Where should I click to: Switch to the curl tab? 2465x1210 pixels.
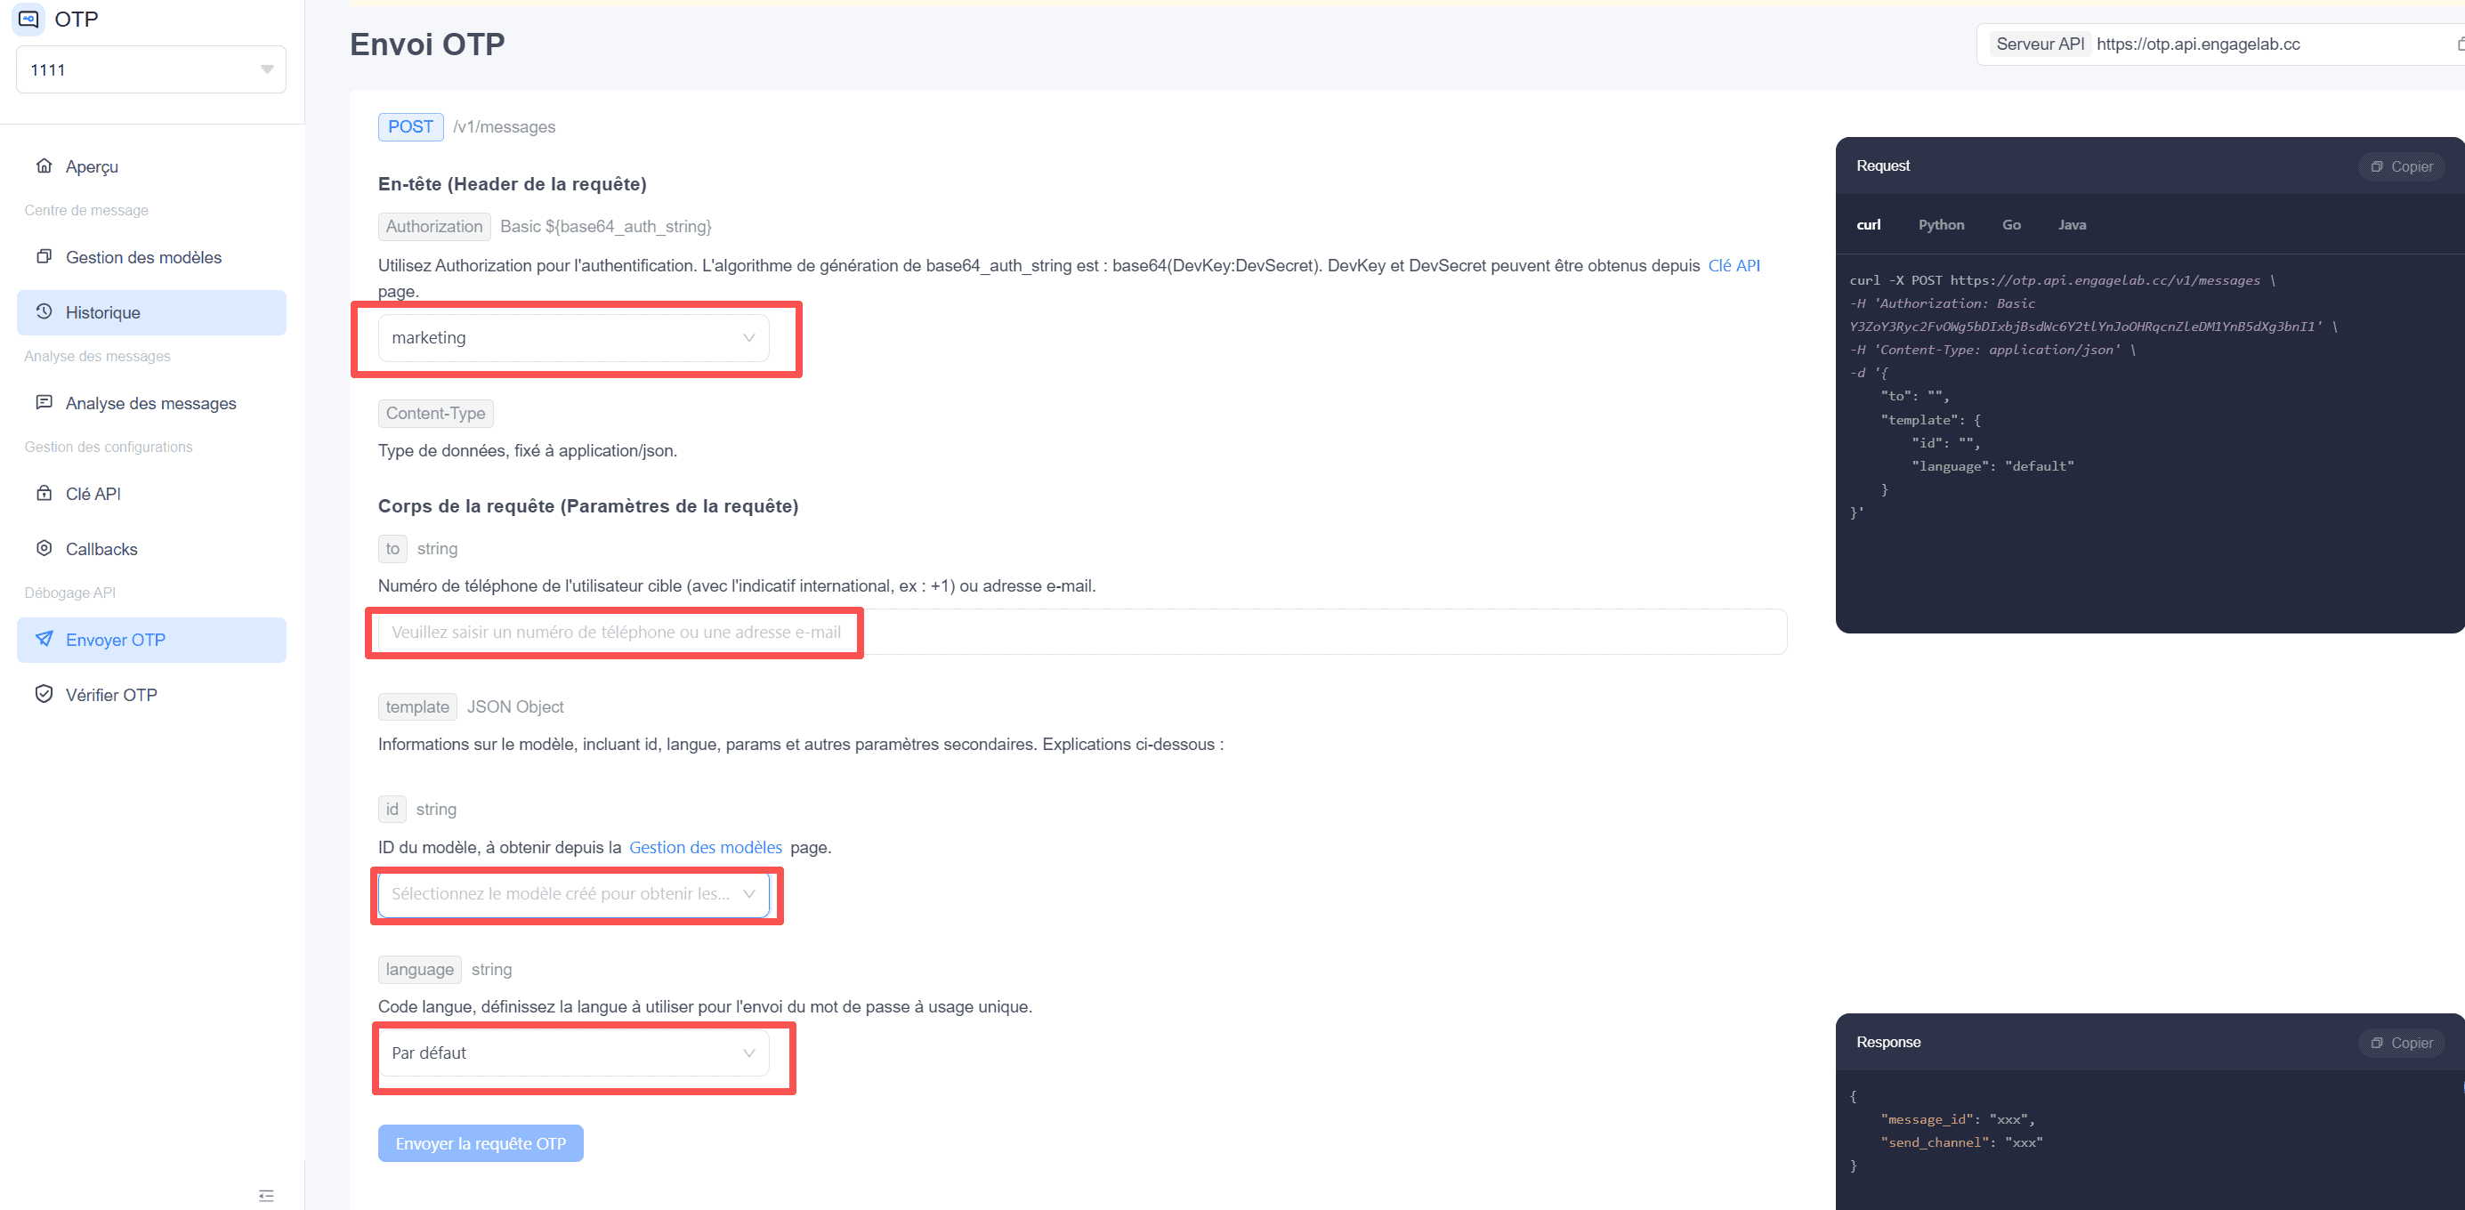(x=1869, y=225)
